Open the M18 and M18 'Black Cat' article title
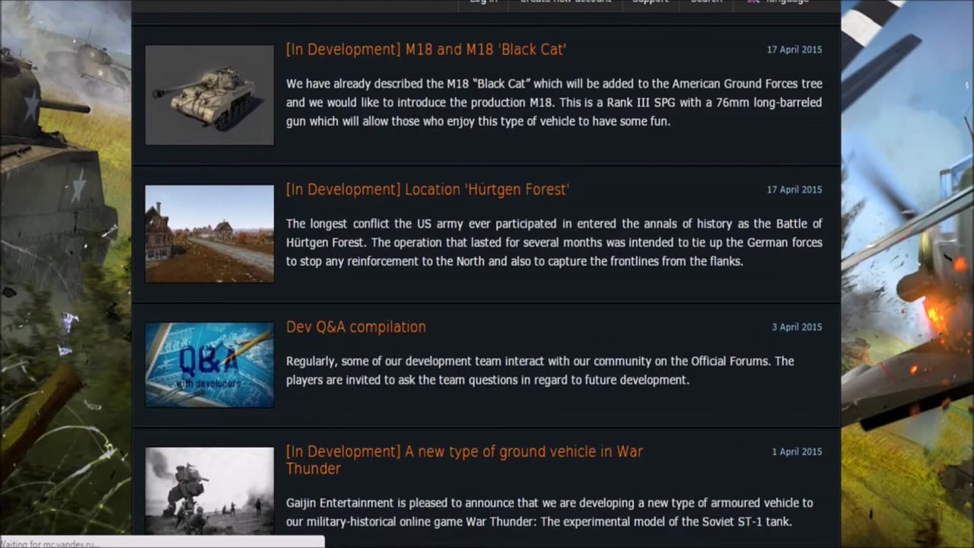The image size is (974, 548). tap(426, 49)
